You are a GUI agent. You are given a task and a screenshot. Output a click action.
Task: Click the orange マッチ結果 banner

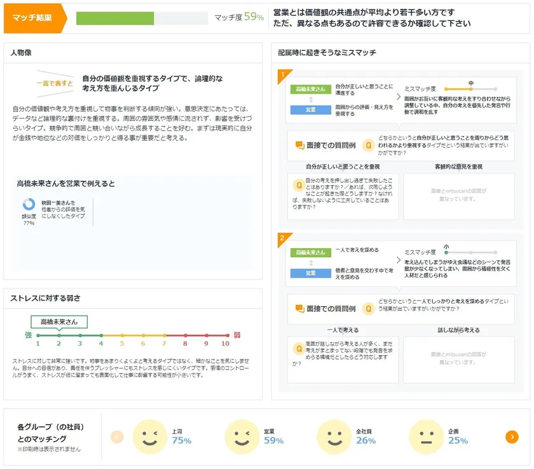pyautogui.click(x=35, y=18)
